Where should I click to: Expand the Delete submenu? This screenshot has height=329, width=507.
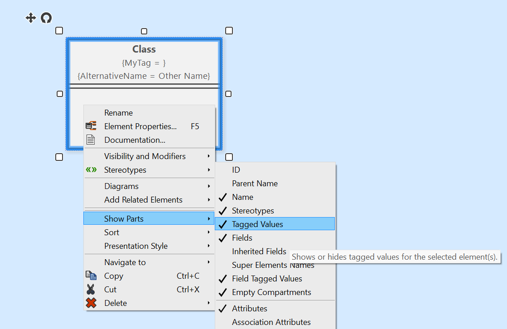[x=149, y=303]
